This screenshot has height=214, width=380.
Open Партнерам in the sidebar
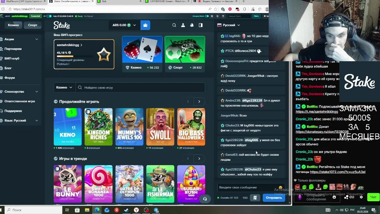[13, 49]
